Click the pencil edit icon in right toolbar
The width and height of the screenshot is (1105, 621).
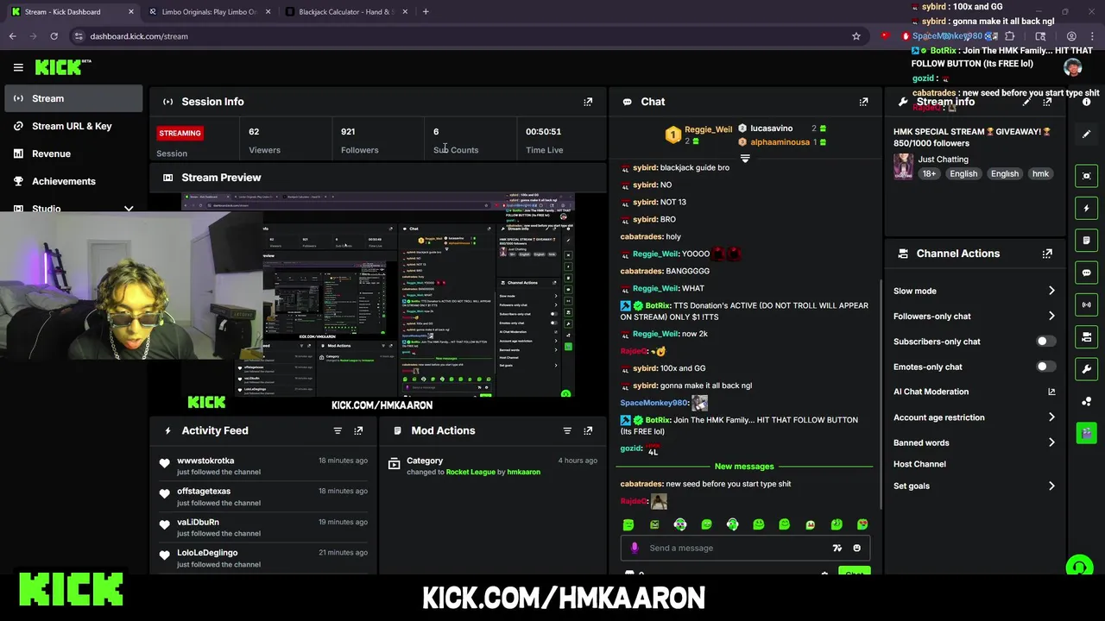click(x=1086, y=134)
